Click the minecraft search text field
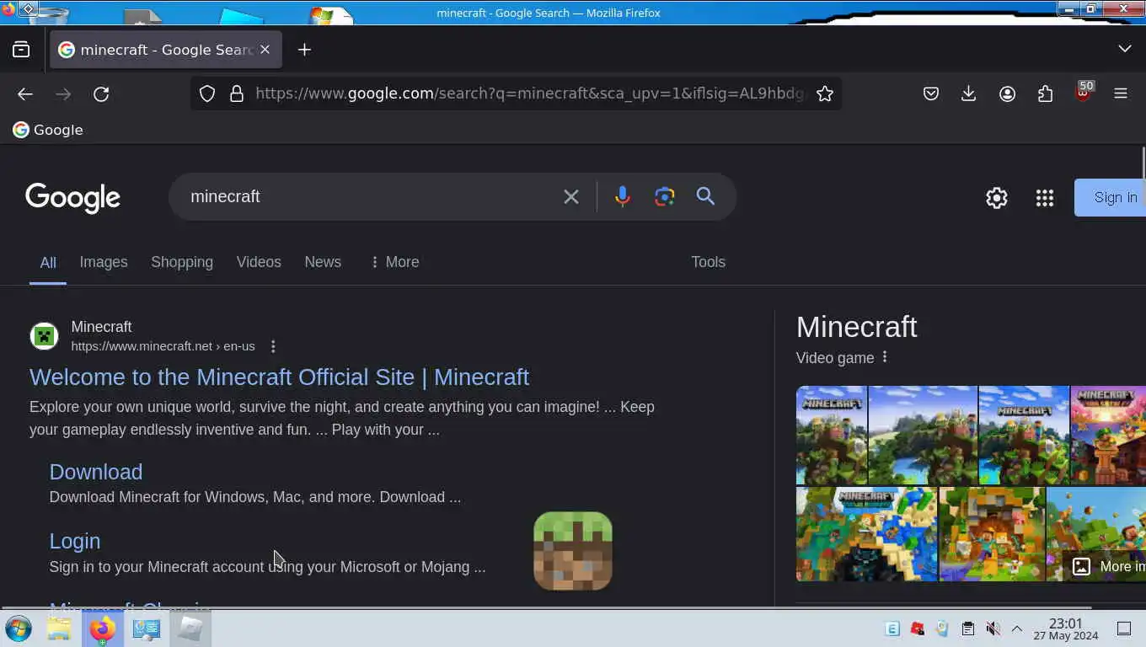 click(x=368, y=196)
